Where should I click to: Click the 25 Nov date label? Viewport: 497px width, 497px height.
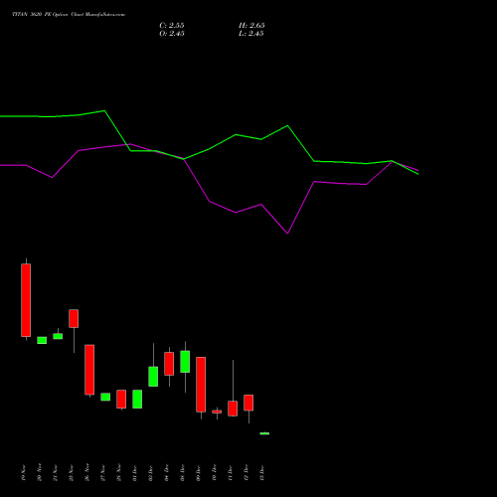[x=72, y=472]
